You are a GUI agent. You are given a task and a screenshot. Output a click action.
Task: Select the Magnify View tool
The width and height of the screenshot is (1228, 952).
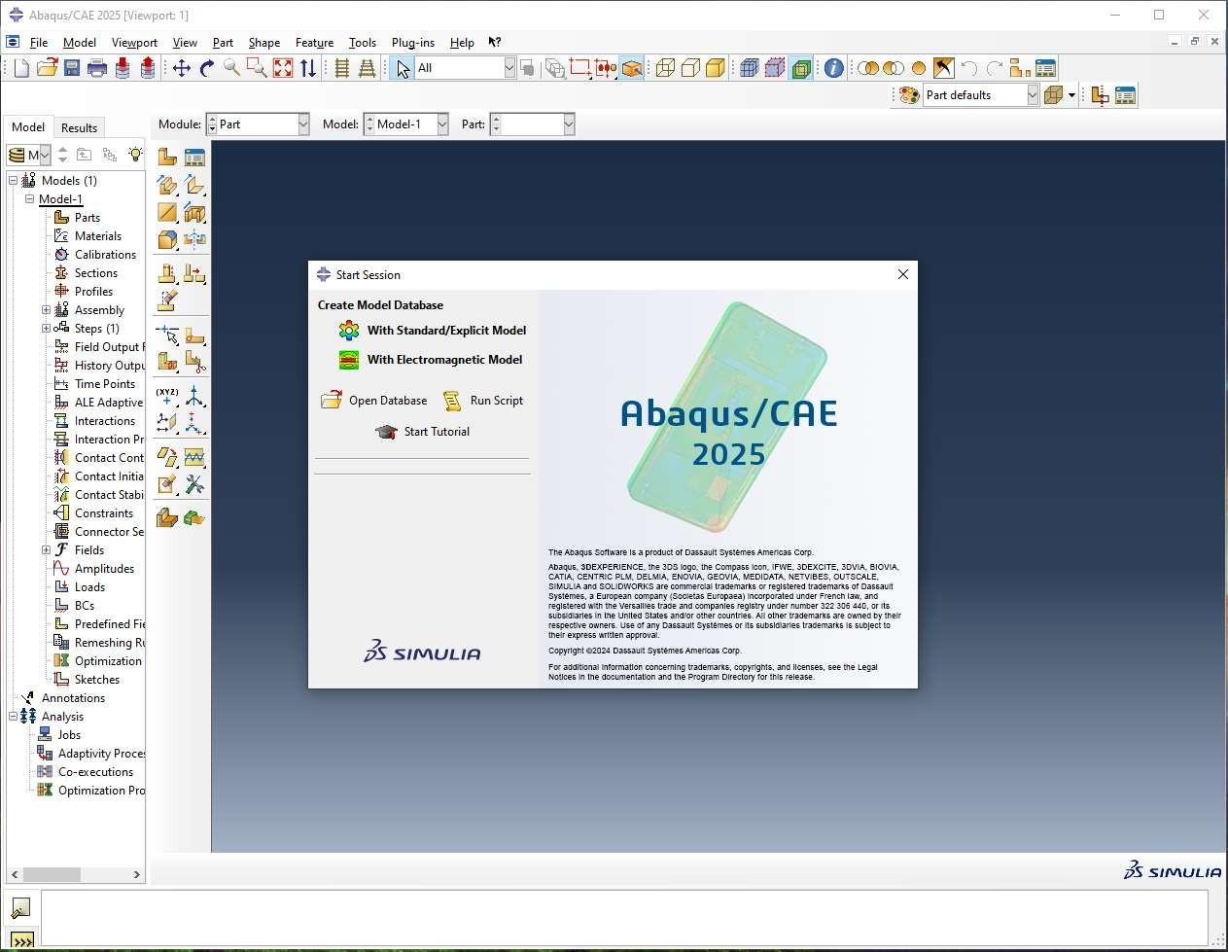tap(231, 68)
